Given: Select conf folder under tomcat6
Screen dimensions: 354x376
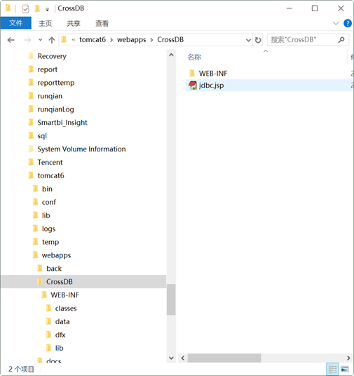Looking at the screenshot, I should 48,202.
